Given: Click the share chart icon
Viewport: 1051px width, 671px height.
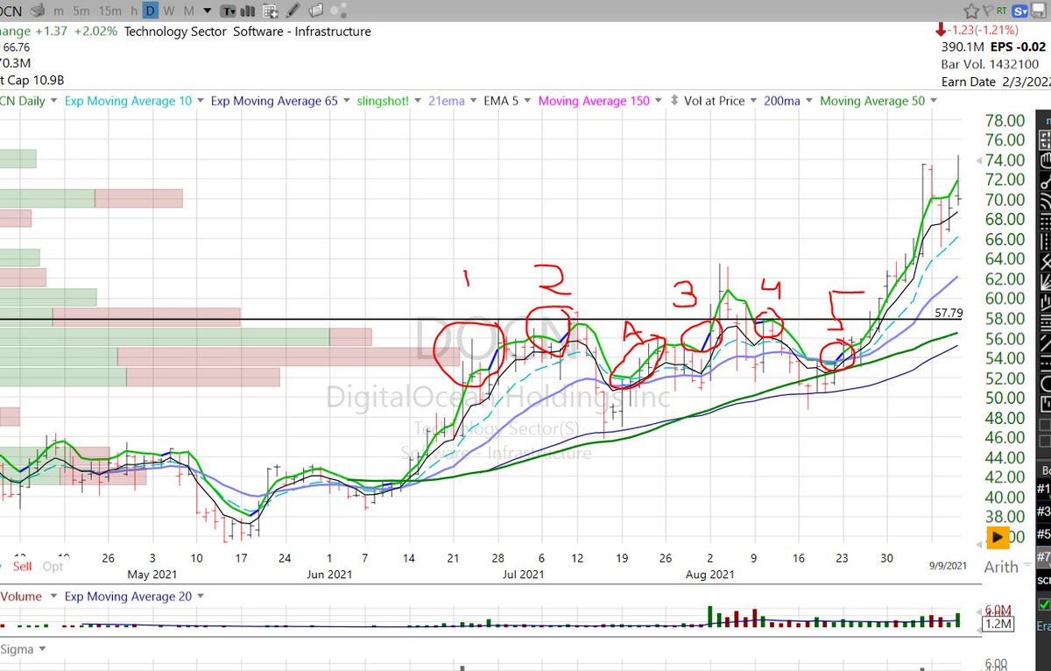Looking at the screenshot, I should click(339, 11).
